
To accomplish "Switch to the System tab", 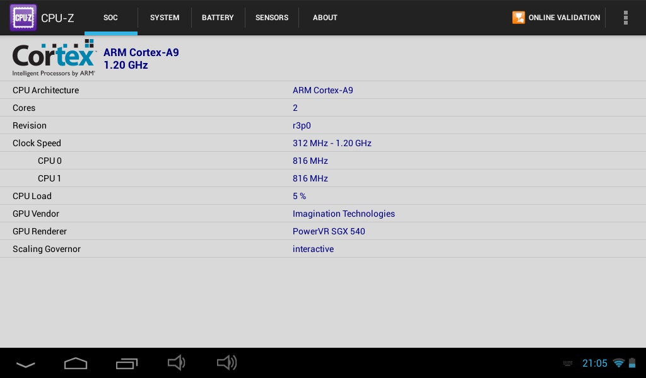I will click(x=165, y=18).
